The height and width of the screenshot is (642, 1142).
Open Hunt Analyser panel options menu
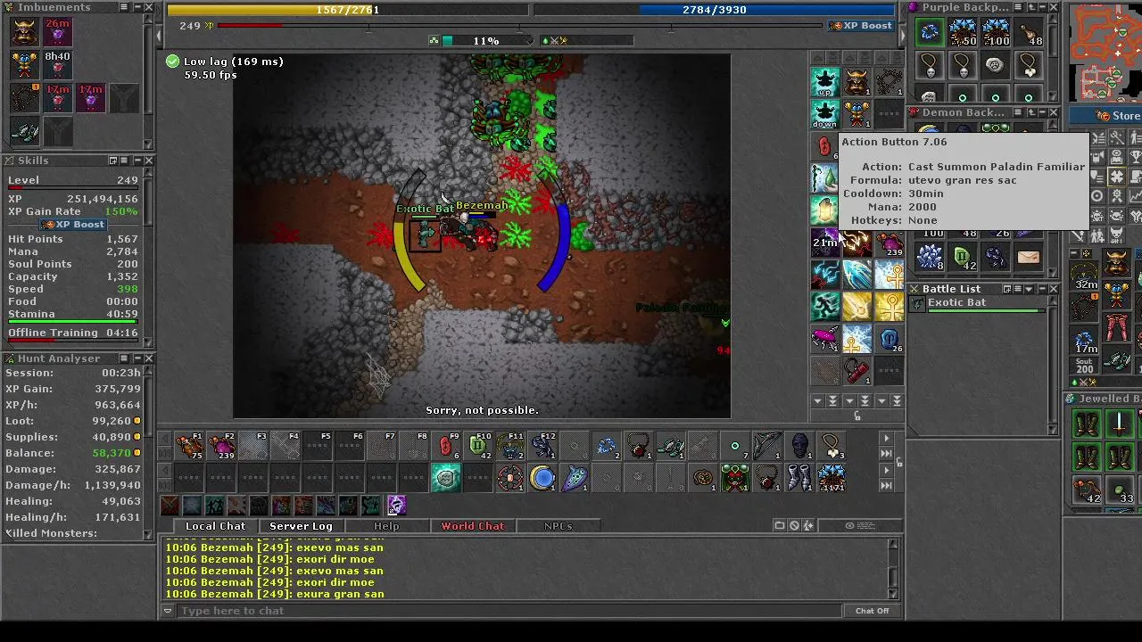pyautogui.click(x=125, y=358)
